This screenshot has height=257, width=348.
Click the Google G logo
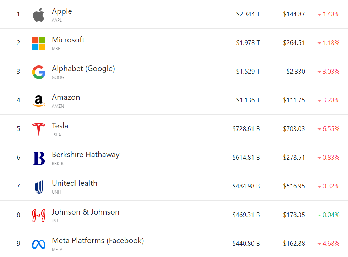pos(39,72)
